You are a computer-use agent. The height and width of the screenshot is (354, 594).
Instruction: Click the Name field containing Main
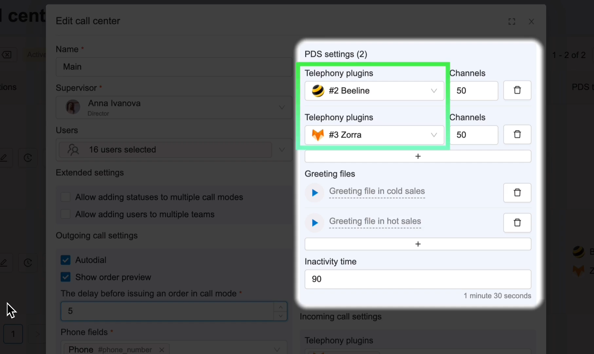click(x=174, y=67)
